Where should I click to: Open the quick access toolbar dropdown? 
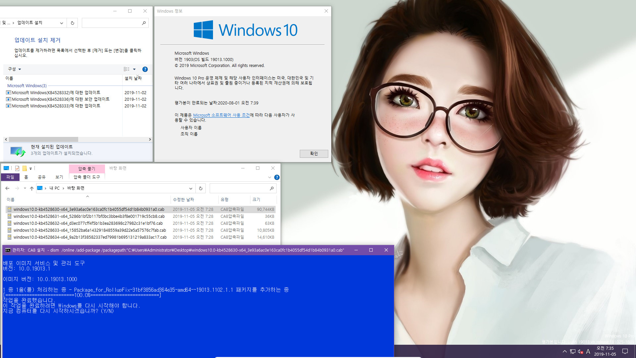point(30,168)
